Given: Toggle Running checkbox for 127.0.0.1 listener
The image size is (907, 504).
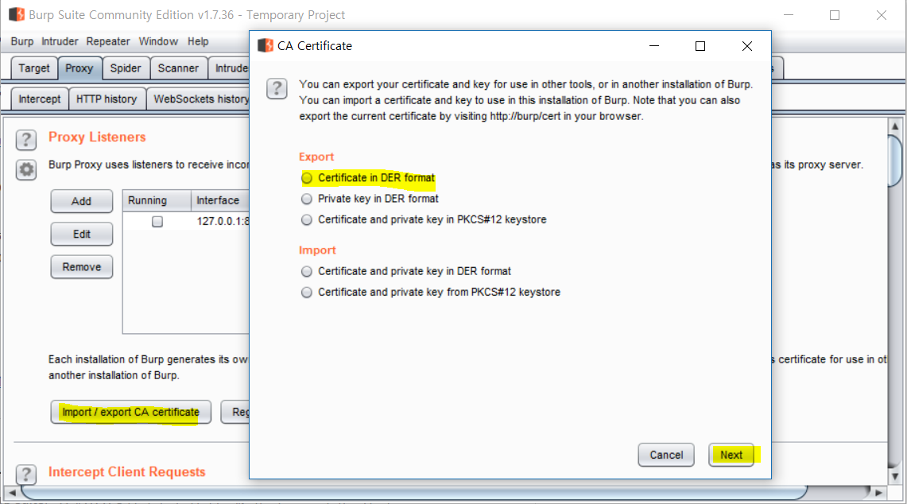Looking at the screenshot, I should (x=157, y=221).
